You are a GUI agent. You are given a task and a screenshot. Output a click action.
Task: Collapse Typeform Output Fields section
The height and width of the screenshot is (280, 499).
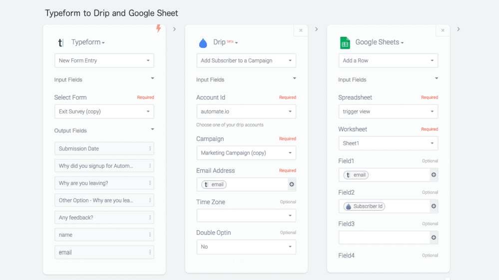point(152,129)
